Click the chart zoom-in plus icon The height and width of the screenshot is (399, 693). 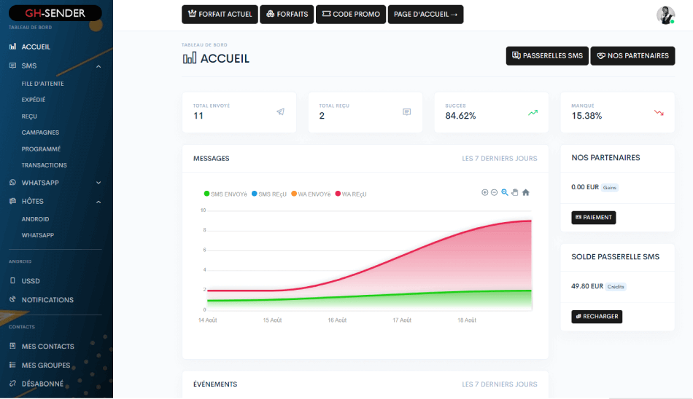(484, 192)
